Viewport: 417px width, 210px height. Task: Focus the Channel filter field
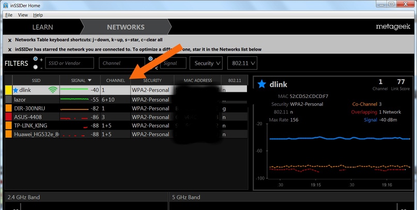[122, 63]
